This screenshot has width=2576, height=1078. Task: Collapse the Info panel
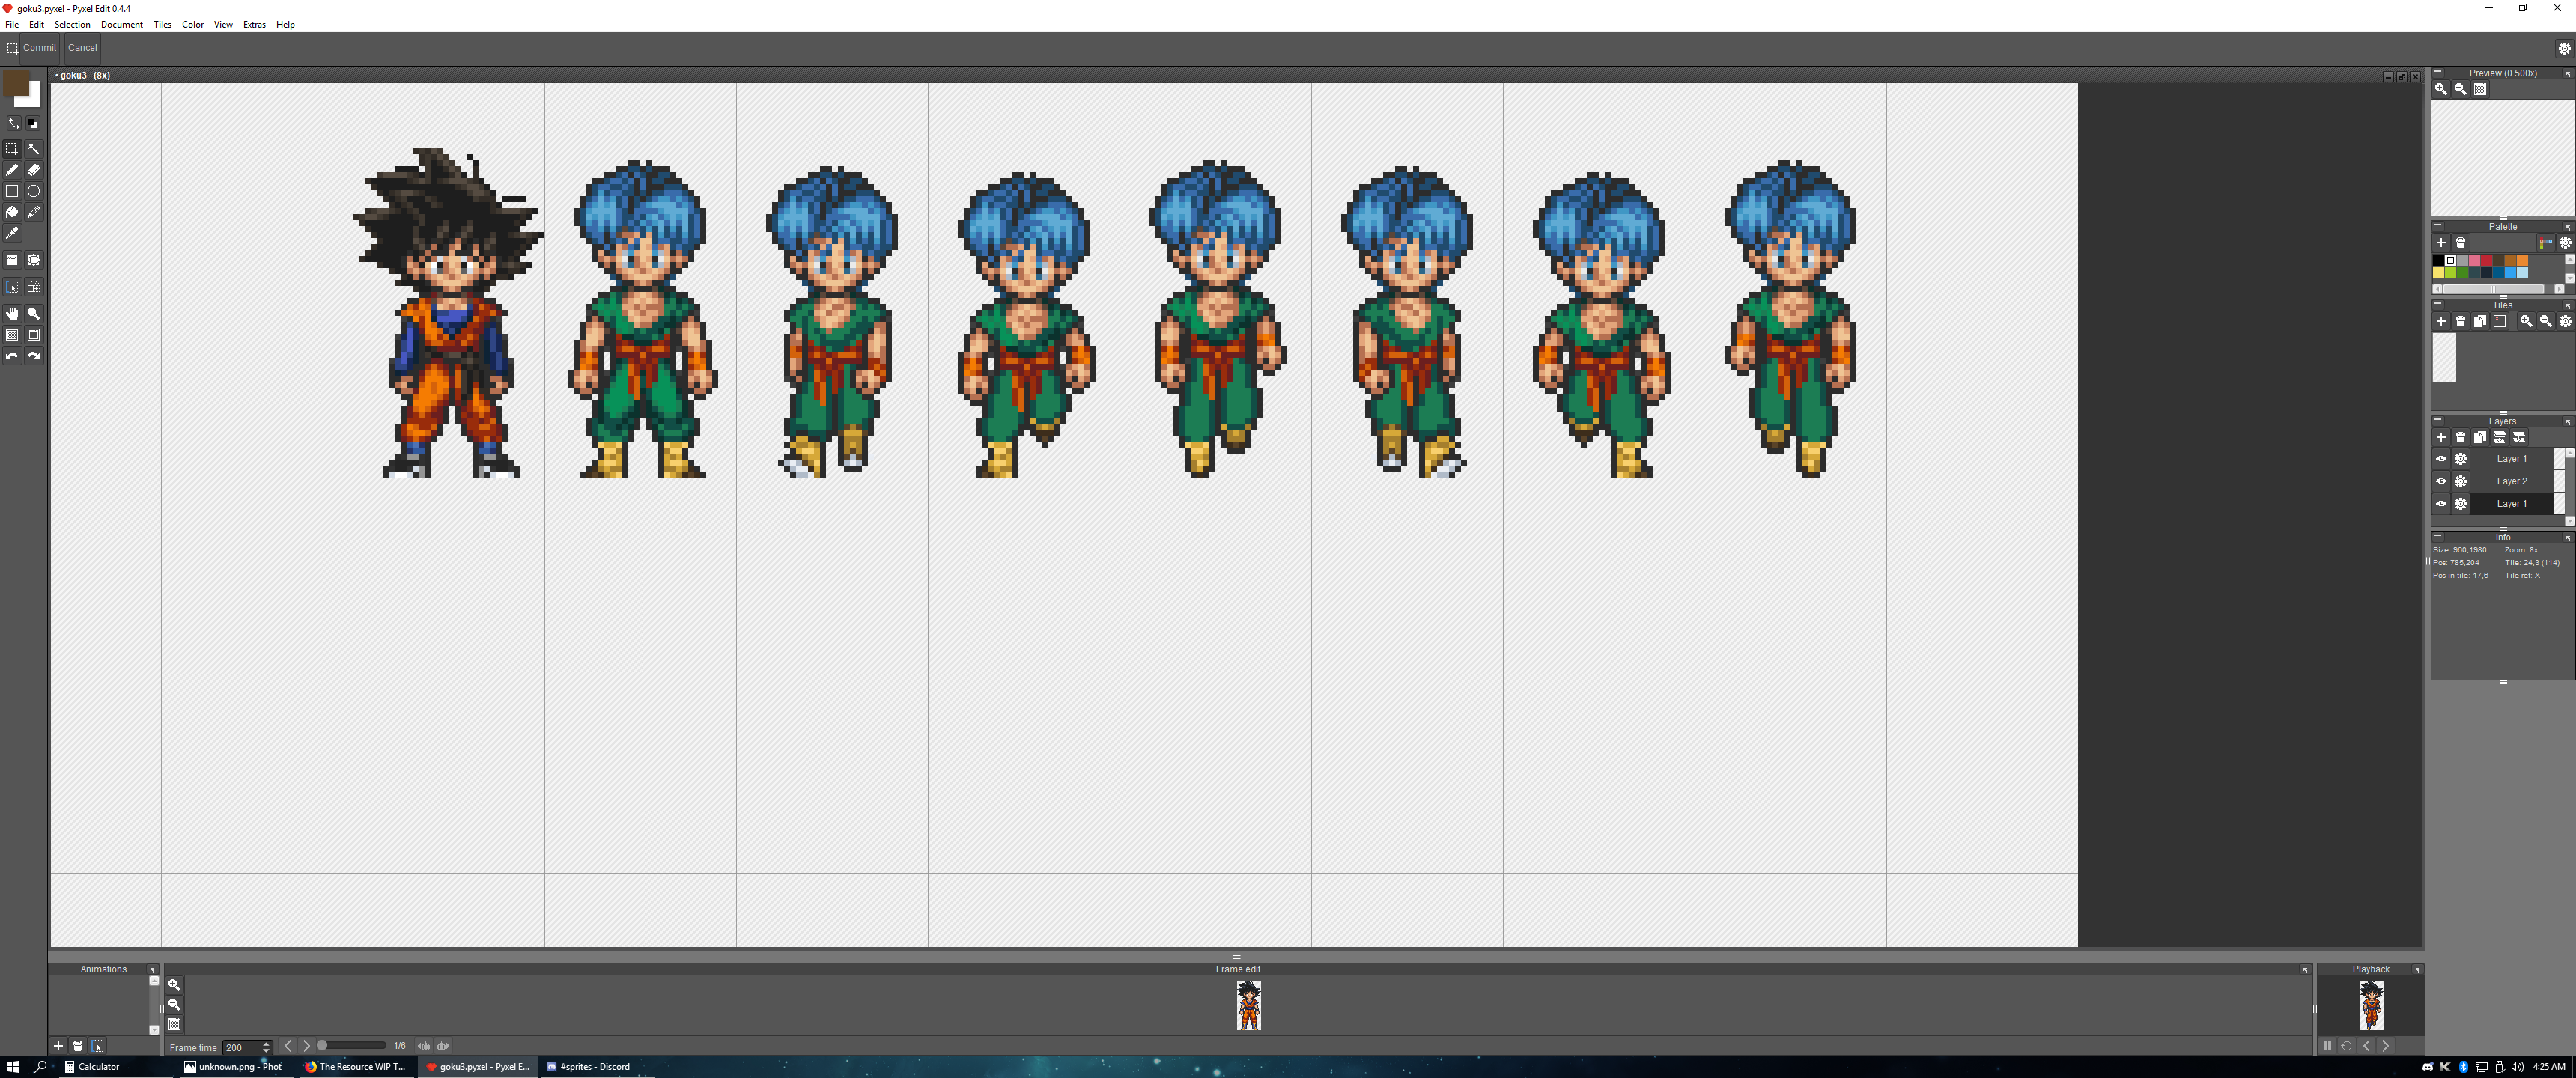click(2438, 536)
